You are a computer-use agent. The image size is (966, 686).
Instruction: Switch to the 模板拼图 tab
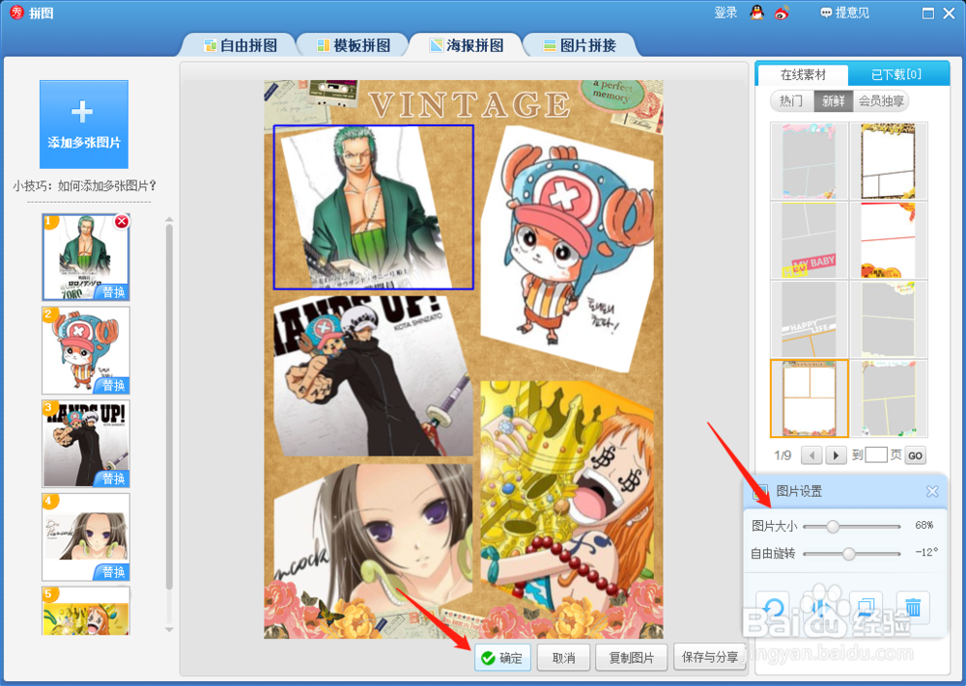click(x=354, y=45)
